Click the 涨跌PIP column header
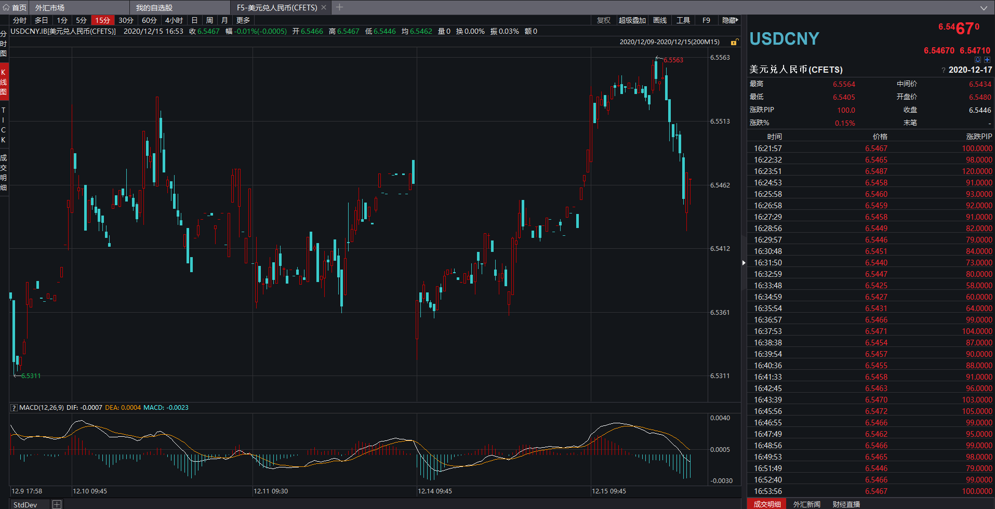This screenshot has height=509, width=995. [x=979, y=137]
